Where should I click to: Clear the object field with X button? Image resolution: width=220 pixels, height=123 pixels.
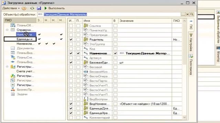pyautogui.click(x=187, y=14)
